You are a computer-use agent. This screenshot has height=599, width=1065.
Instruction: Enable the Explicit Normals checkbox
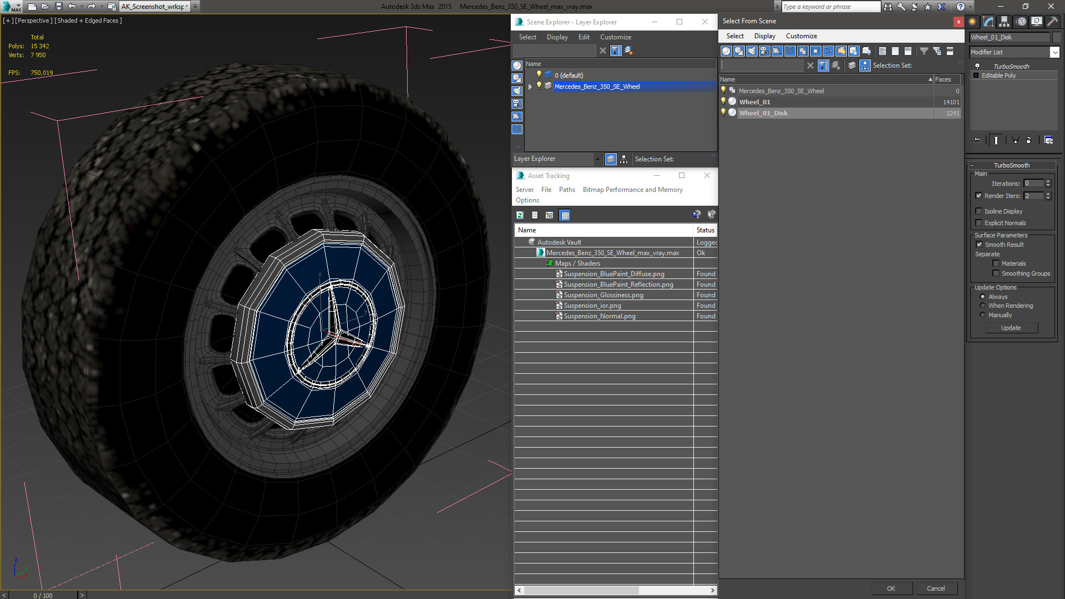pos(979,222)
